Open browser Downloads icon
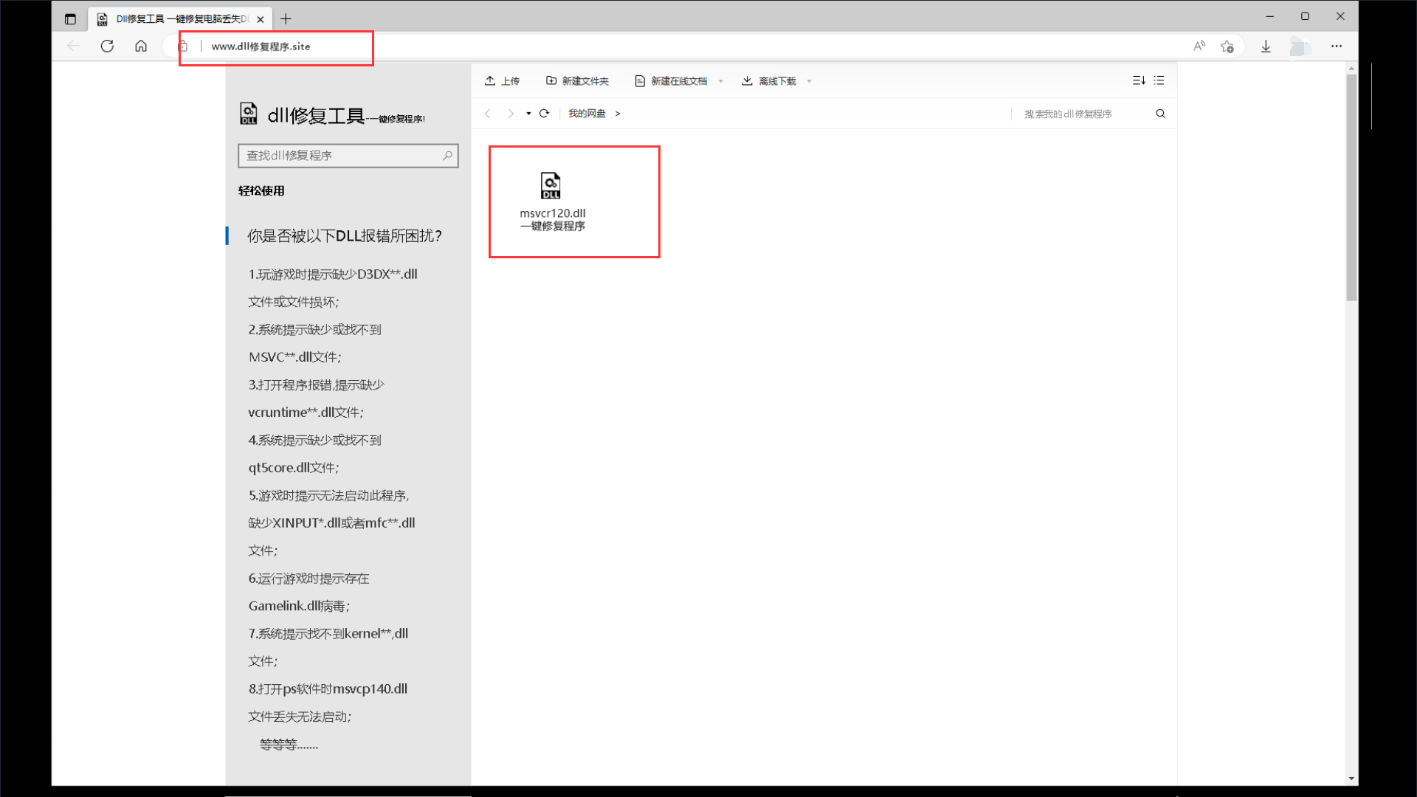1417x797 pixels. click(x=1266, y=46)
